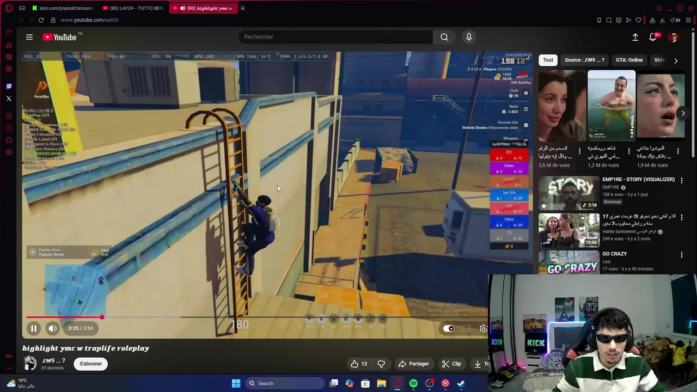This screenshot has height=392, width=697.
Task: Search open tabs with magnifier icon
Action: click(659, 8)
